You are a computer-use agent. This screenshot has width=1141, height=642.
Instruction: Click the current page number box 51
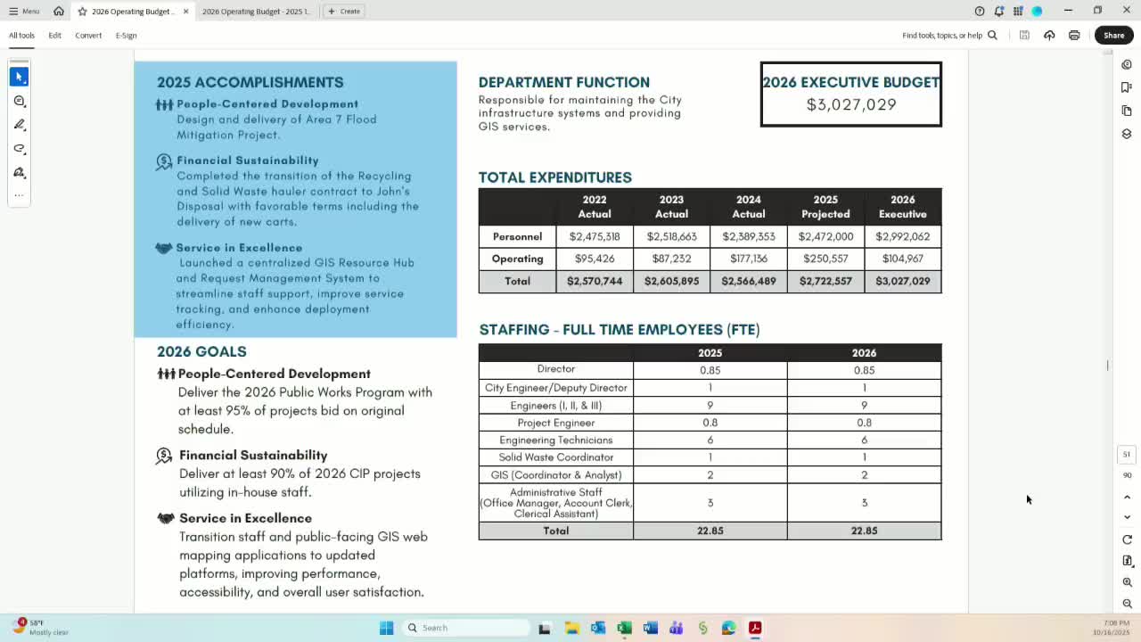coord(1127,455)
